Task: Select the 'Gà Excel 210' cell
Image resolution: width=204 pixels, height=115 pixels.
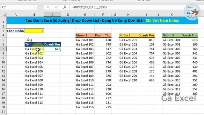Action: (128, 80)
